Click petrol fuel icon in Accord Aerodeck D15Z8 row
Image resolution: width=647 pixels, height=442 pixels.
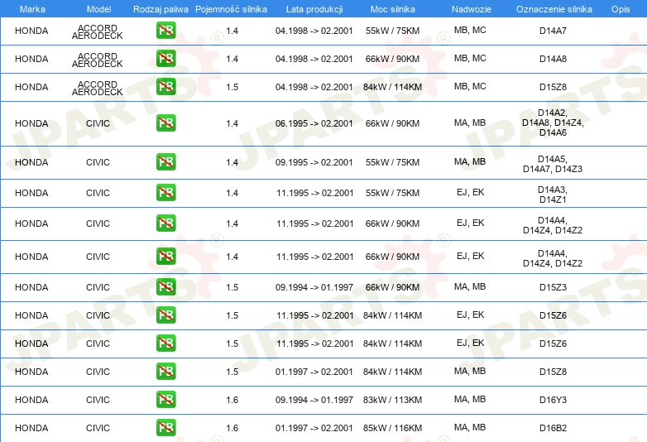(165, 87)
